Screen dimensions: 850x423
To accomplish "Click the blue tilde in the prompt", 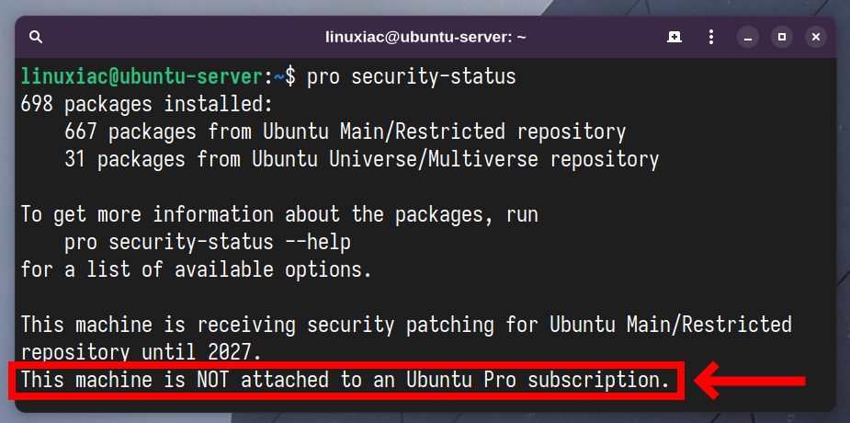I will tap(279, 77).
